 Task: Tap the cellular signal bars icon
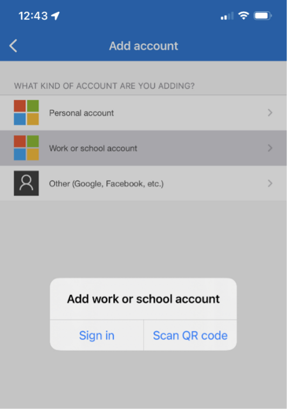coord(227,16)
